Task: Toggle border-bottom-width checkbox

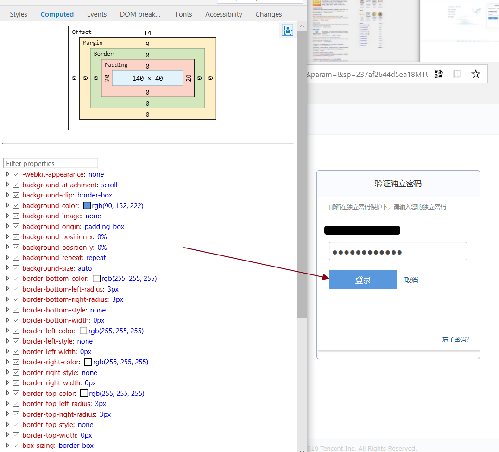Action: click(x=16, y=320)
